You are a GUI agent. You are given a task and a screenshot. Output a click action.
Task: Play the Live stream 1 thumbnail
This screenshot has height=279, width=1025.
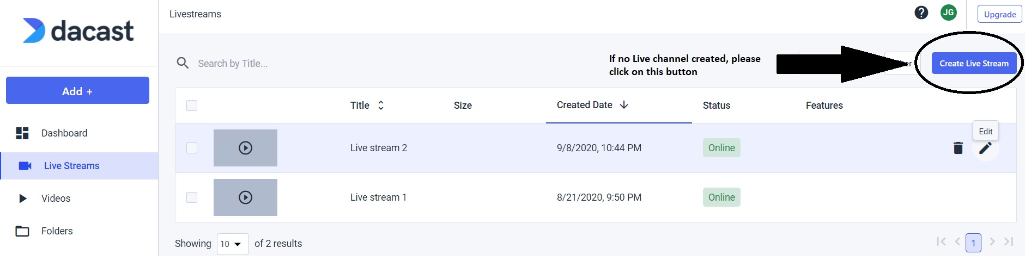[245, 197]
